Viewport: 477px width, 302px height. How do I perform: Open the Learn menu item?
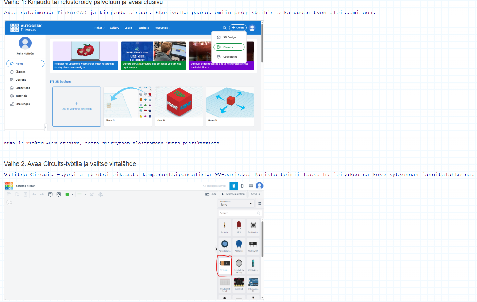coord(128,28)
